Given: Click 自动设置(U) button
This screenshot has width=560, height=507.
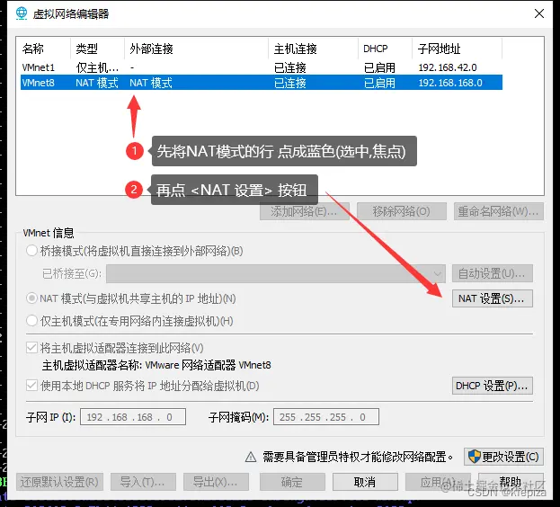Looking at the screenshot, I should click(493, 273).
